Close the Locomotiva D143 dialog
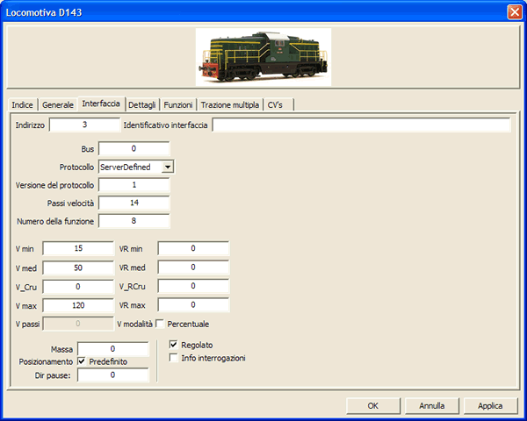527x421 pixels. (x=514, y=11)
